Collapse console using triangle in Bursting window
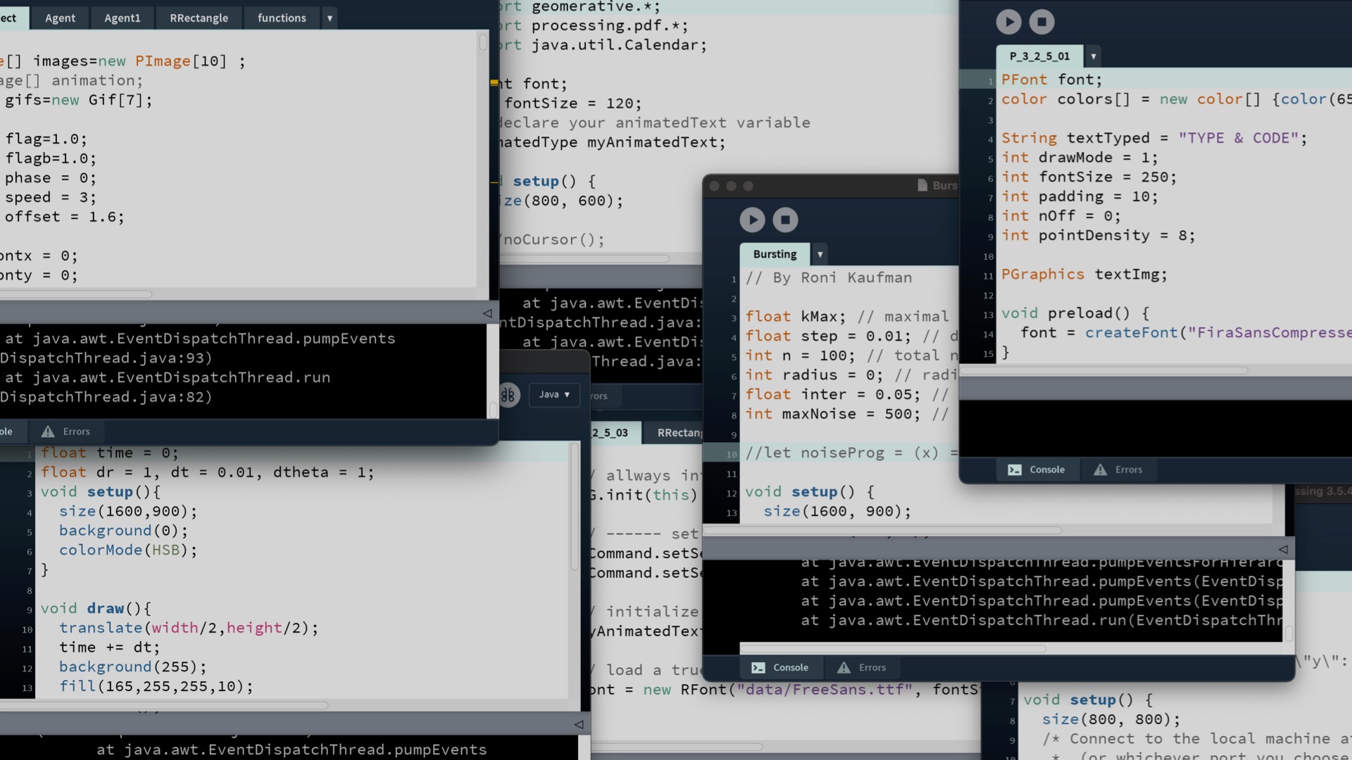Screen dimensions: 1352x760 pos(1283,550)
